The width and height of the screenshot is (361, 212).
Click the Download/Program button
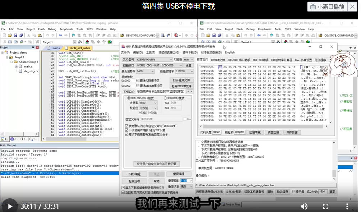point(134,174)
